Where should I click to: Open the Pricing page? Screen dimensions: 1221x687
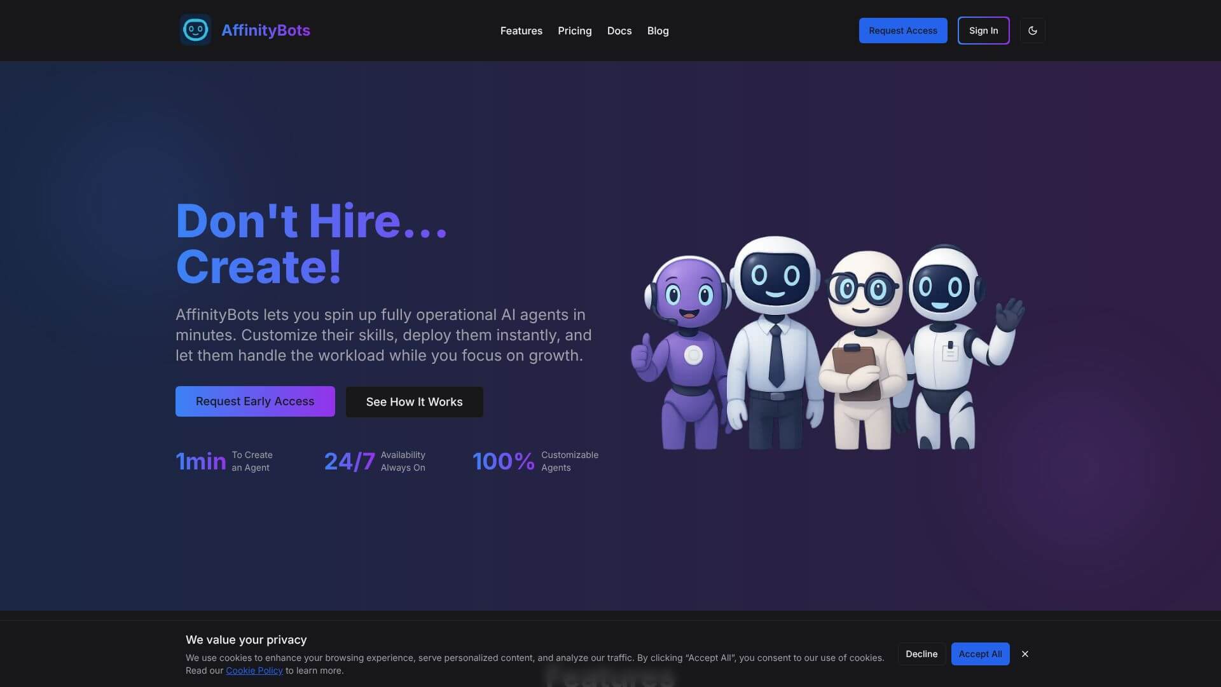[x=574, y=31]
